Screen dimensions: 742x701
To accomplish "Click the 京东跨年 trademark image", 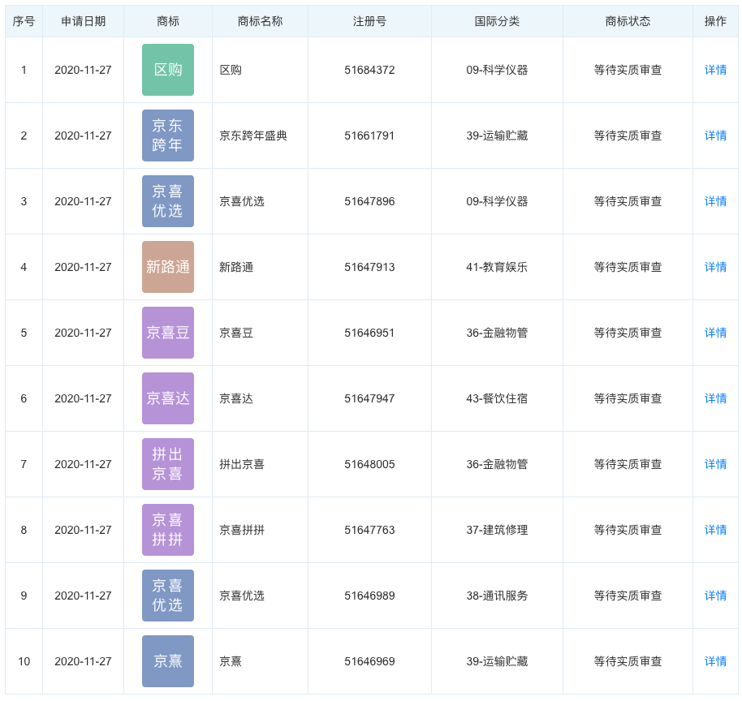I will pyautogui.click(x=168, y=135).
